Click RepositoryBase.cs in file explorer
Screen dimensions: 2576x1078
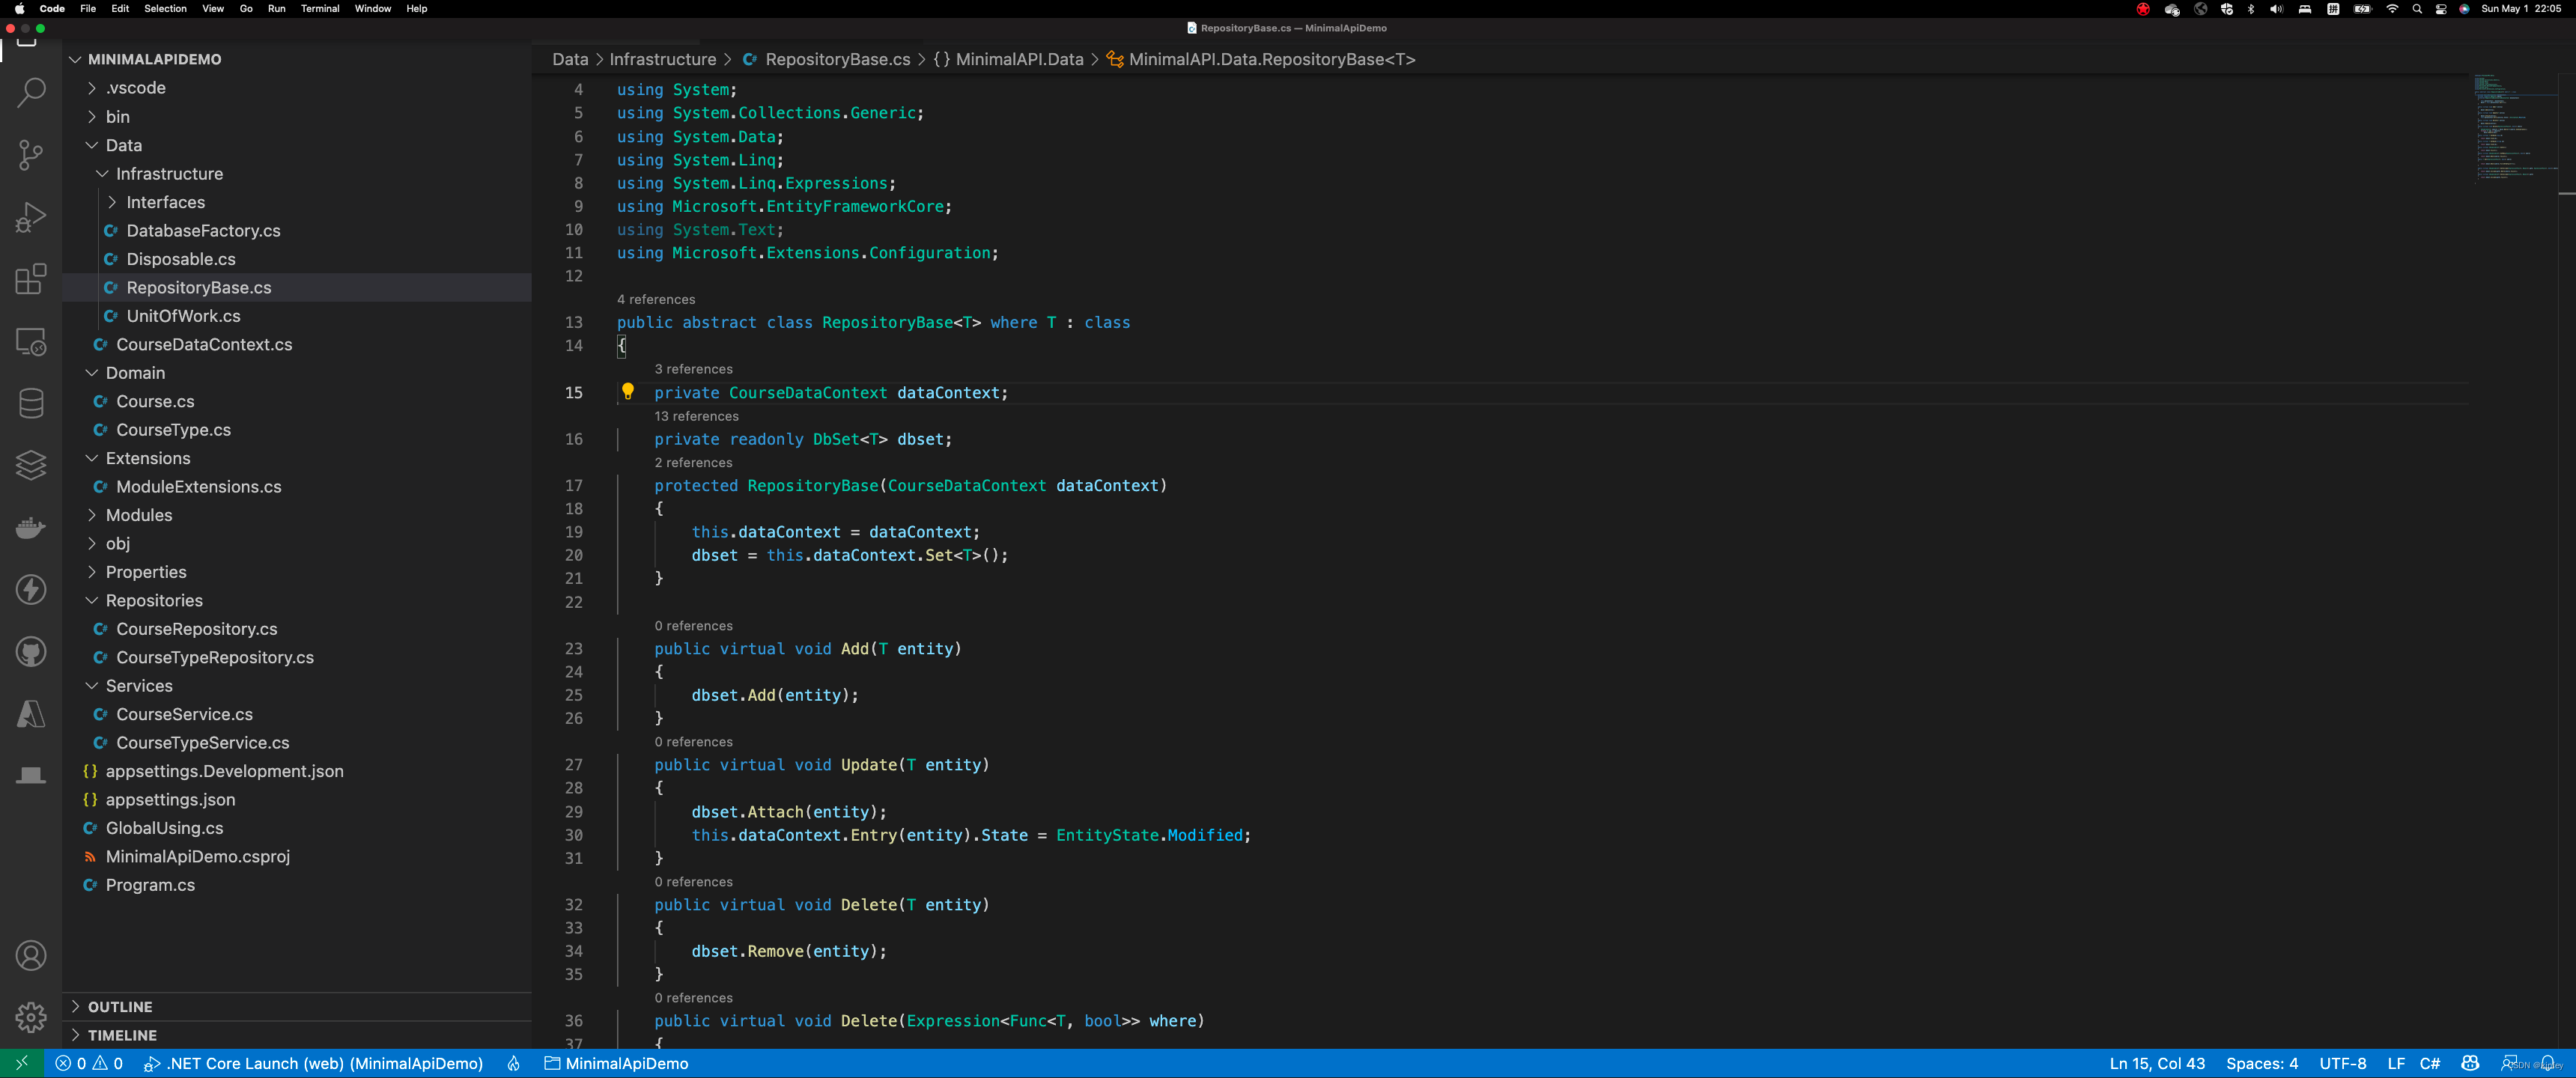click(x=198, y=286)
